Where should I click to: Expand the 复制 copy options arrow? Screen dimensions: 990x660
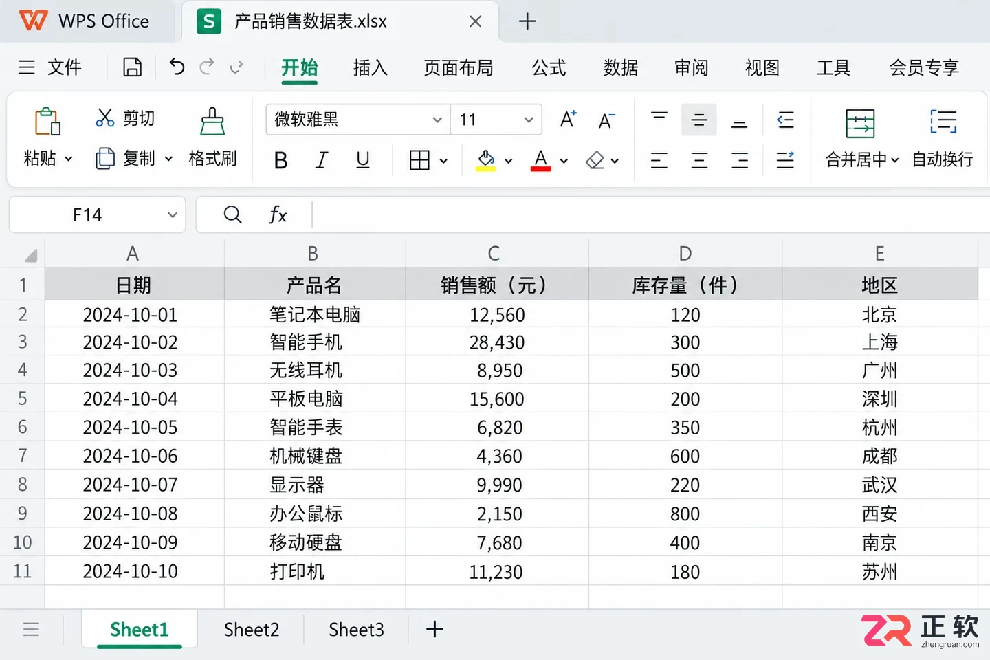pyautogui.click(x=168, y=159)
